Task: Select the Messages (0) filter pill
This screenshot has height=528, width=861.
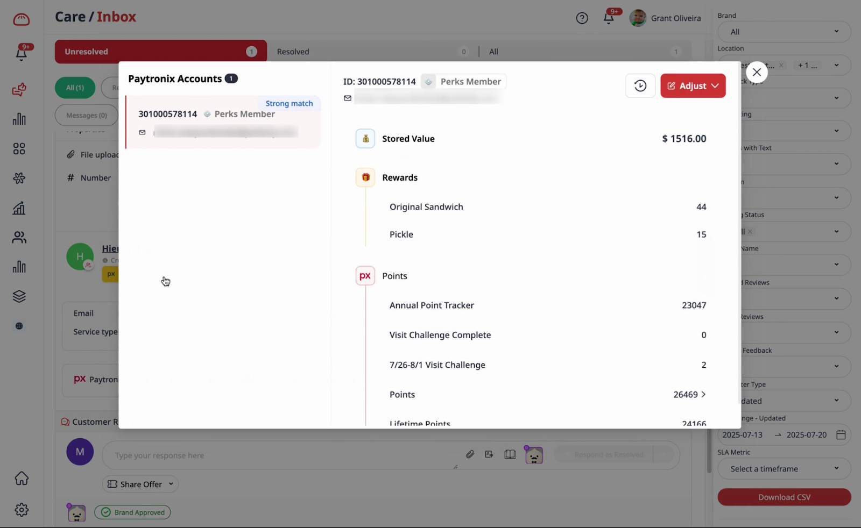Action: pyautogui.click(x=87, y=115)
